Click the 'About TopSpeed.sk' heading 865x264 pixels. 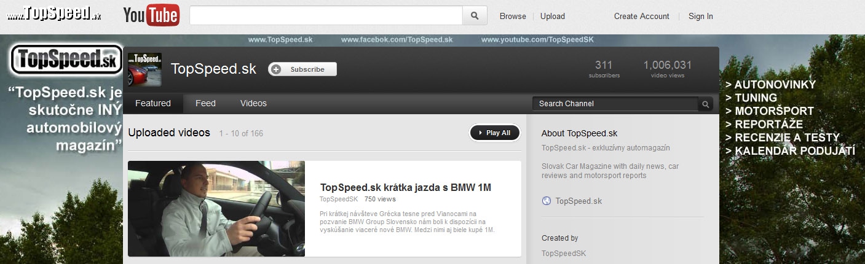click(x=579, y=133)
